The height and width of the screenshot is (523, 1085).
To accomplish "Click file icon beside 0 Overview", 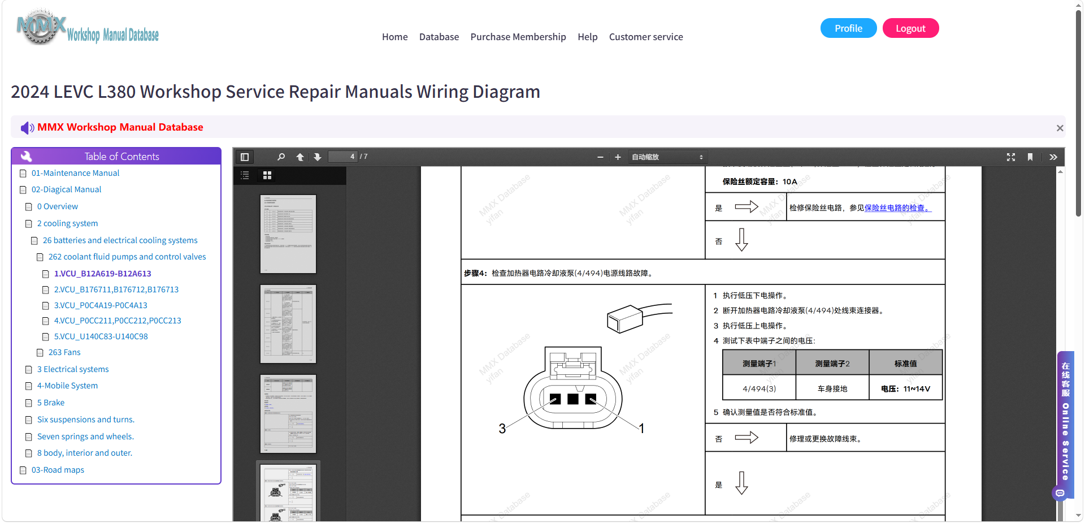I will click(x=29, y=207).
